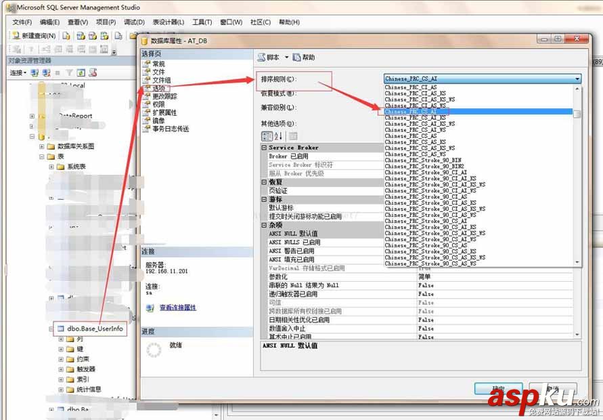603x420 pixels.
Task: Choose Chinese_PRC_CI_AS in the collation list
Action: [x=410, y=87]
